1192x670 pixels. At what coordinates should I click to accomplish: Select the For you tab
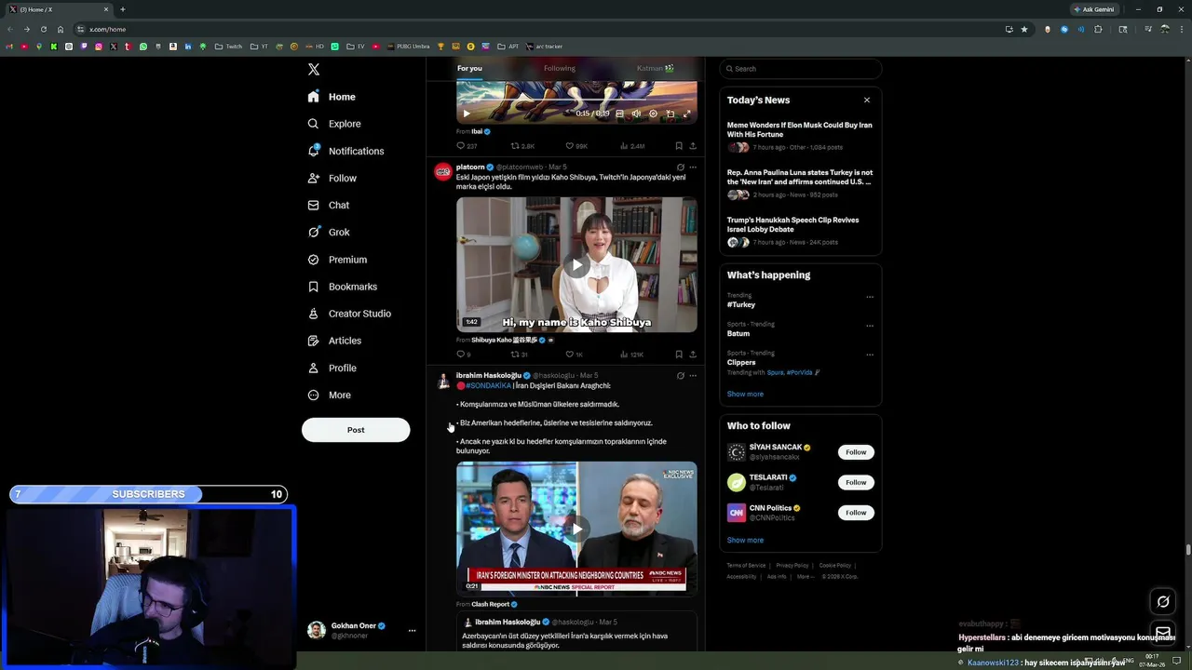click(469, 68)
